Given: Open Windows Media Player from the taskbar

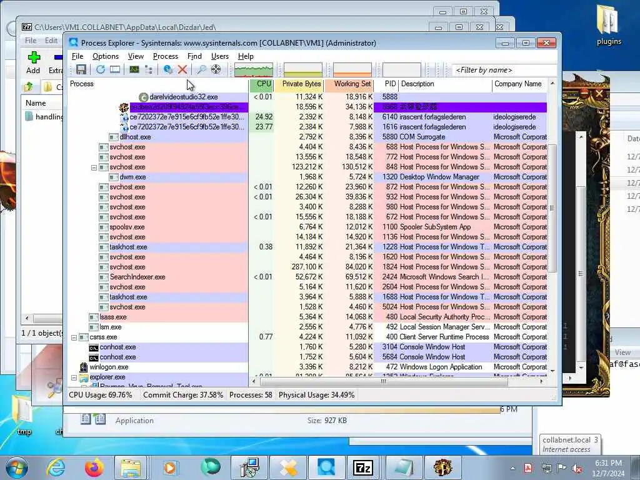Looking at the screenshot, I should (170, 467).
